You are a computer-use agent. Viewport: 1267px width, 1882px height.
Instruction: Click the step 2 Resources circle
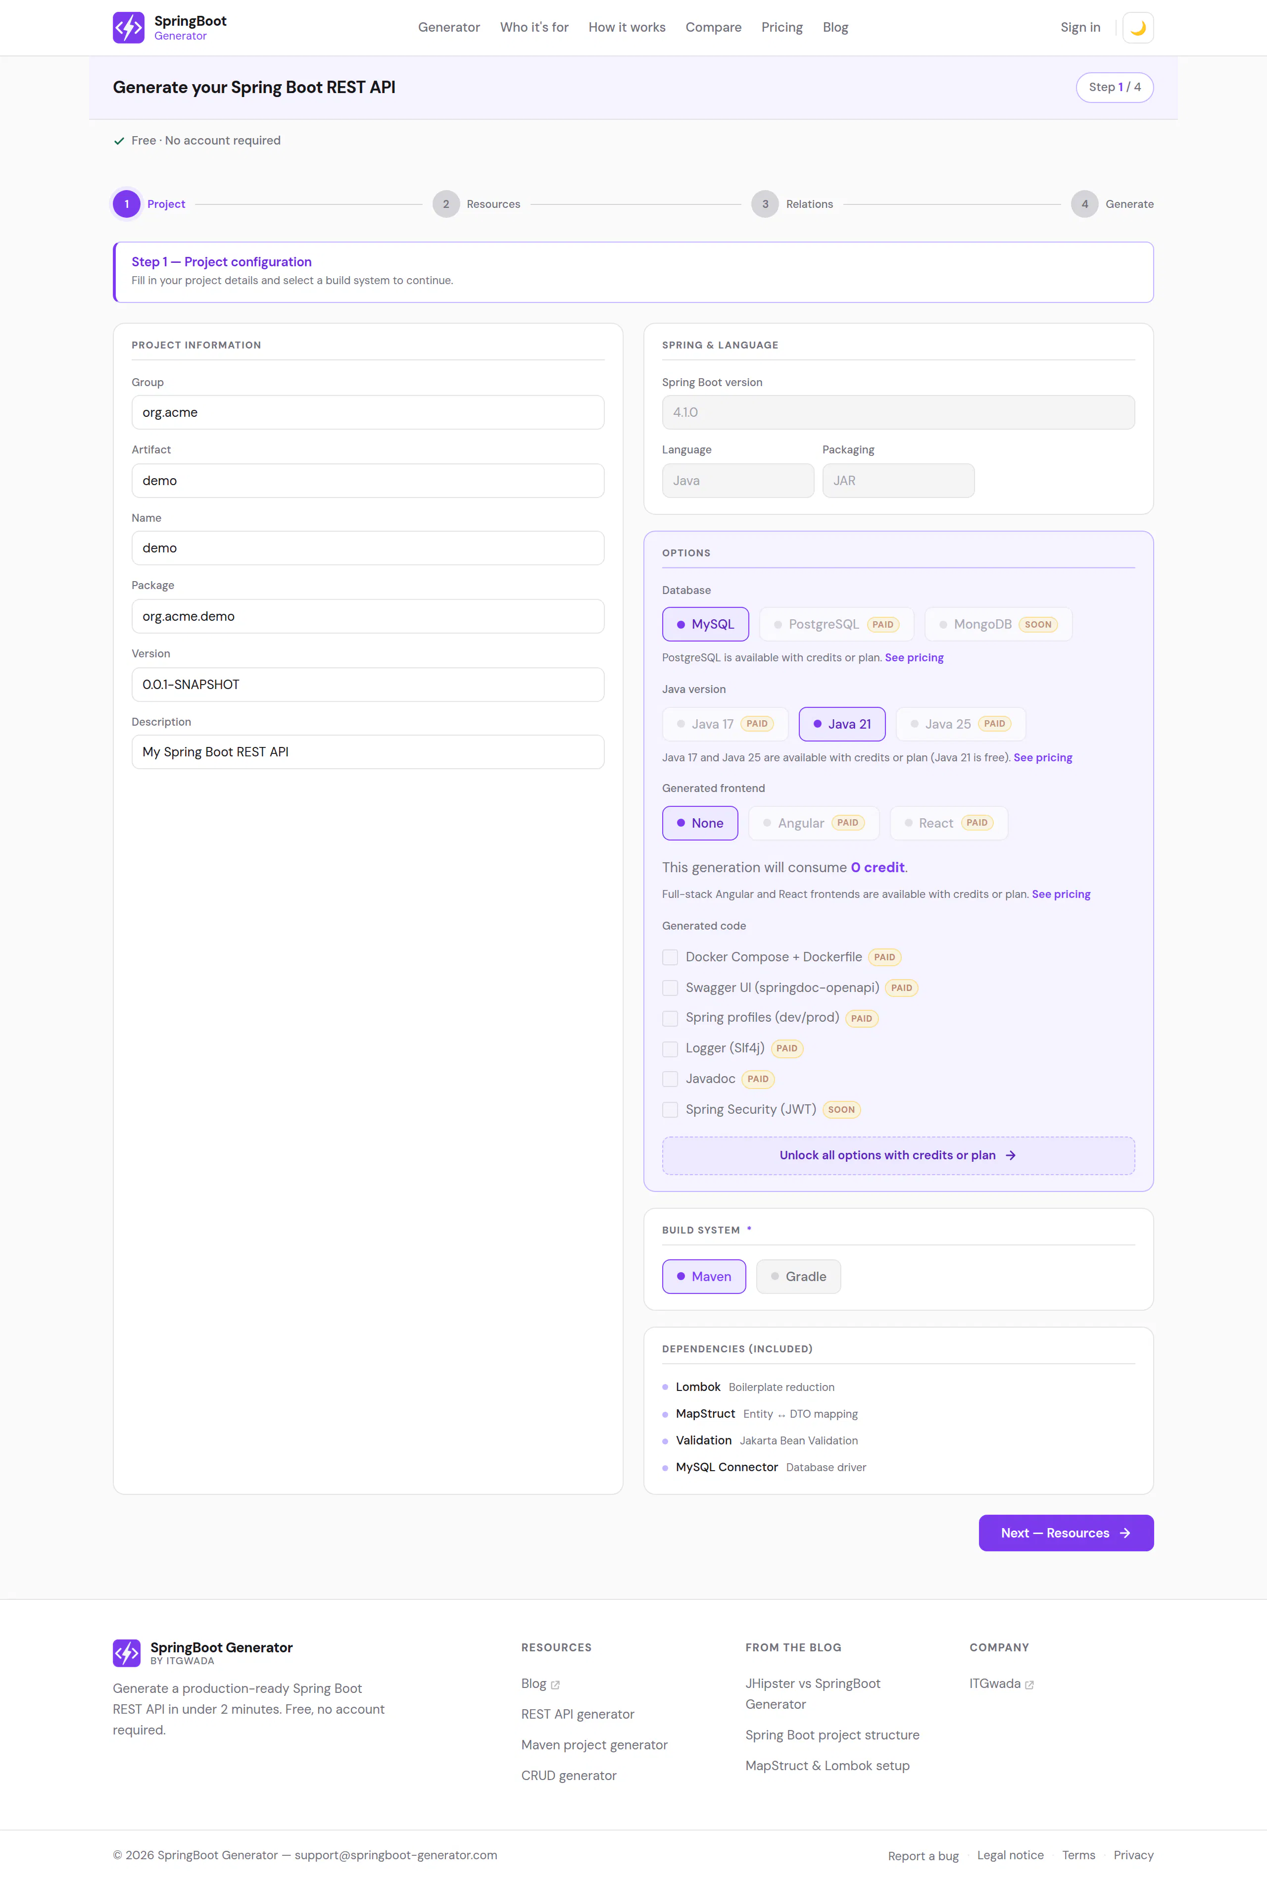tap(446, 204)
